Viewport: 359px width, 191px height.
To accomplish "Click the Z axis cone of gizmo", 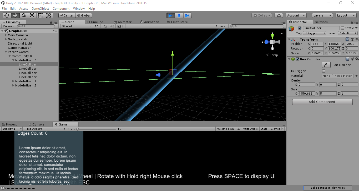I will pos(266,42).
